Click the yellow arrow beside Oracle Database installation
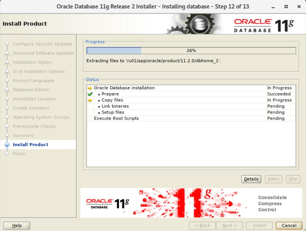 tap(90, 88)
